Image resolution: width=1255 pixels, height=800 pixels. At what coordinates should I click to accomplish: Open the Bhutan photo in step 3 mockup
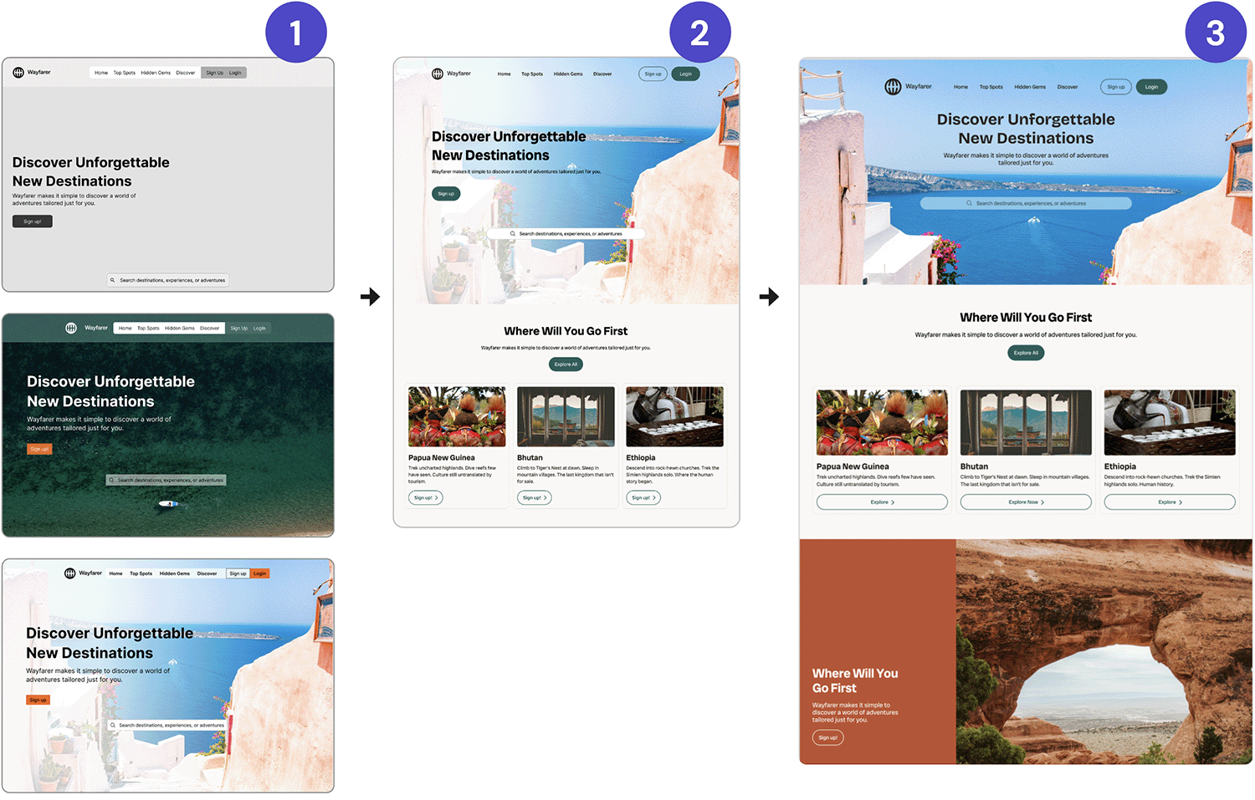[1026, 422]
